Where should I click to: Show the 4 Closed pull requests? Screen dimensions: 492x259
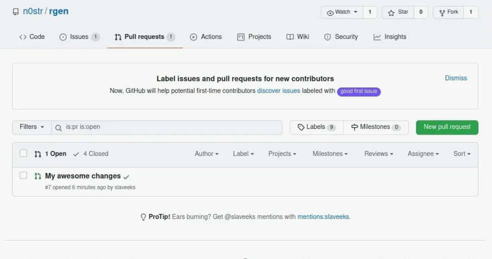coord(91,154)
